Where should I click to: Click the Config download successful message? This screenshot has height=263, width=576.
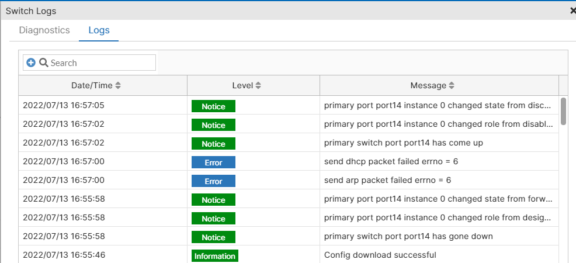click(380, 255)
